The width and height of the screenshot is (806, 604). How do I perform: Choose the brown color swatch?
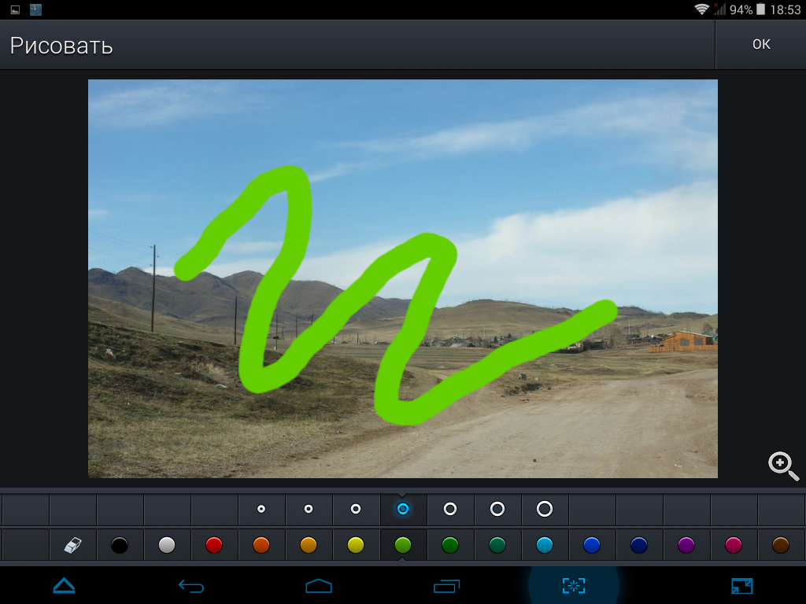[x=781, y=545]
